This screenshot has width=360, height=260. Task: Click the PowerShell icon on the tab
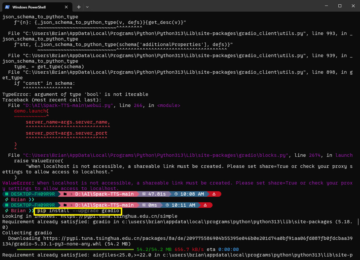tap(7, 7)
